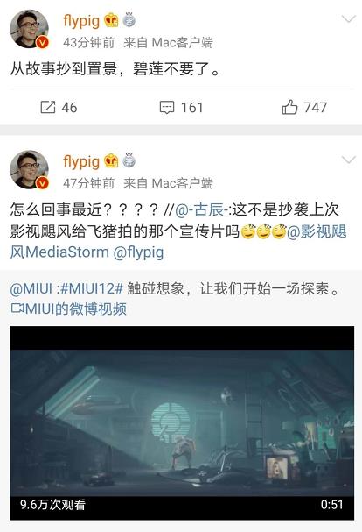Tap the repost icon showing 46
Image resolution: width=362 pixels, height=532 pixels.
pos(48,107)
